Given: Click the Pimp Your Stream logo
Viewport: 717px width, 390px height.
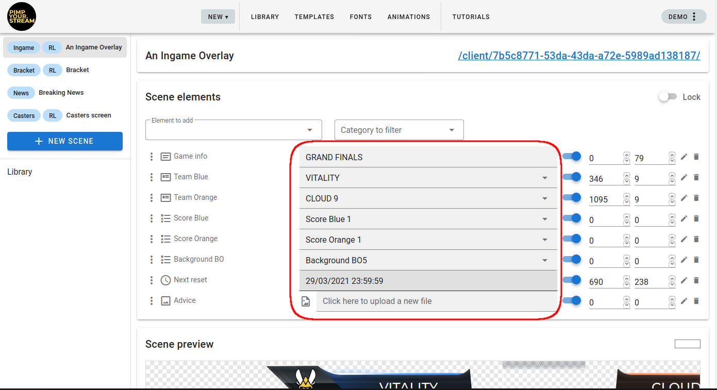Looking at the screenshot, I should click(x=22, y=16).
